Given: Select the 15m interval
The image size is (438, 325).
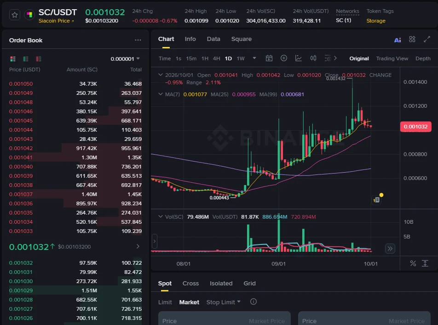Looking at the screenshot, I should coord(191,58).
